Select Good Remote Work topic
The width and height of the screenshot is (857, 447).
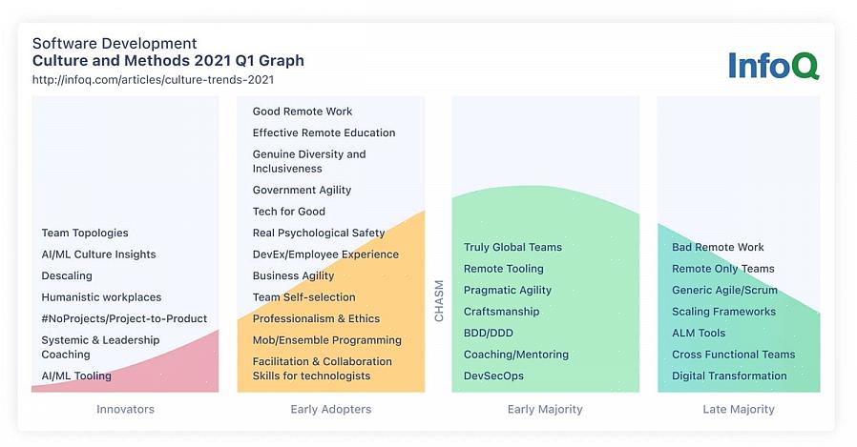click(303, 112)
